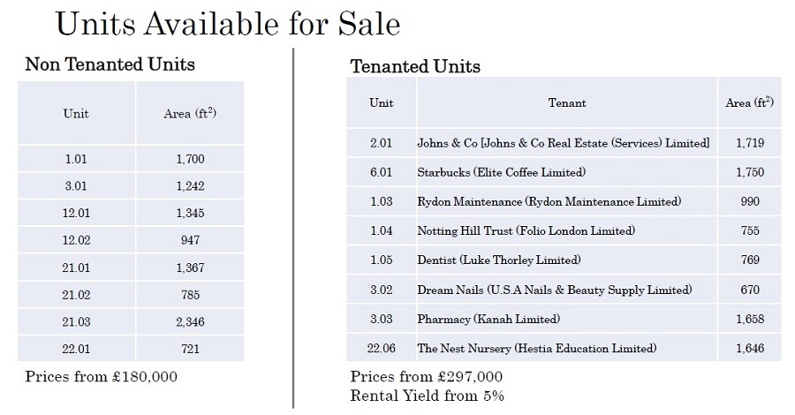Click the Tenant column header
This screenshot has width=795, height=415.
click(566, 103)
